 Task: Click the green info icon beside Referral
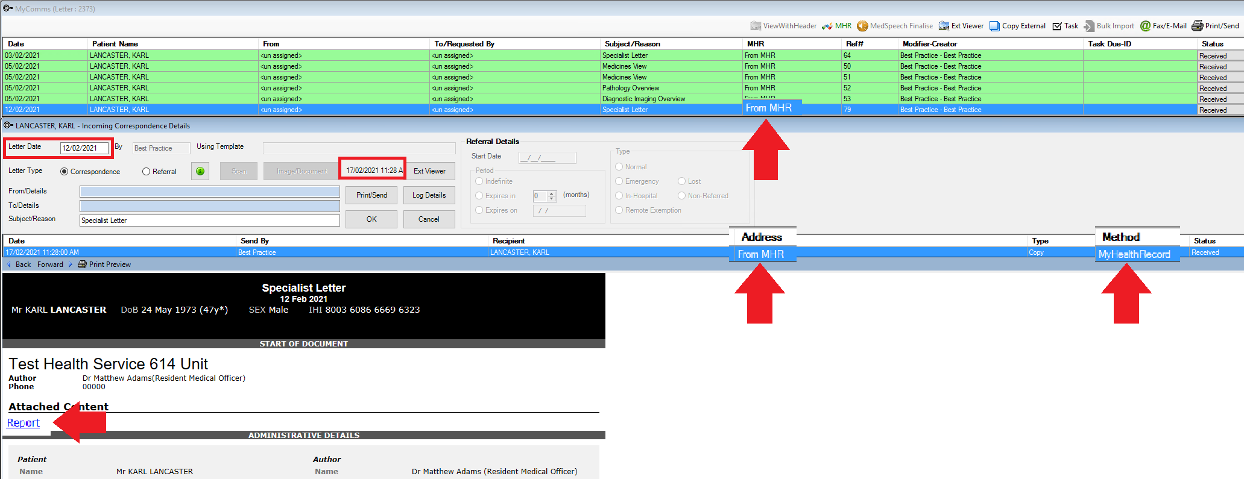200,171
